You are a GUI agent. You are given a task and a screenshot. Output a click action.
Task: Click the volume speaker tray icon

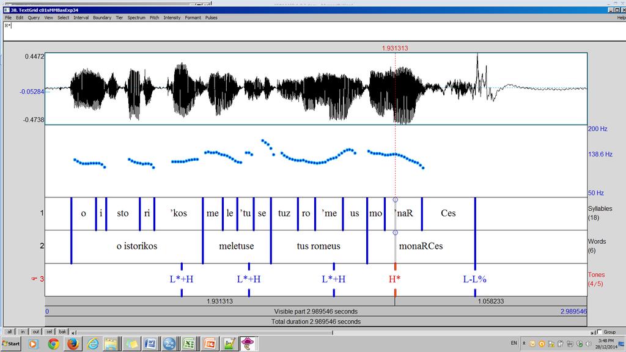pyautogui.click(x=589, y=343)
